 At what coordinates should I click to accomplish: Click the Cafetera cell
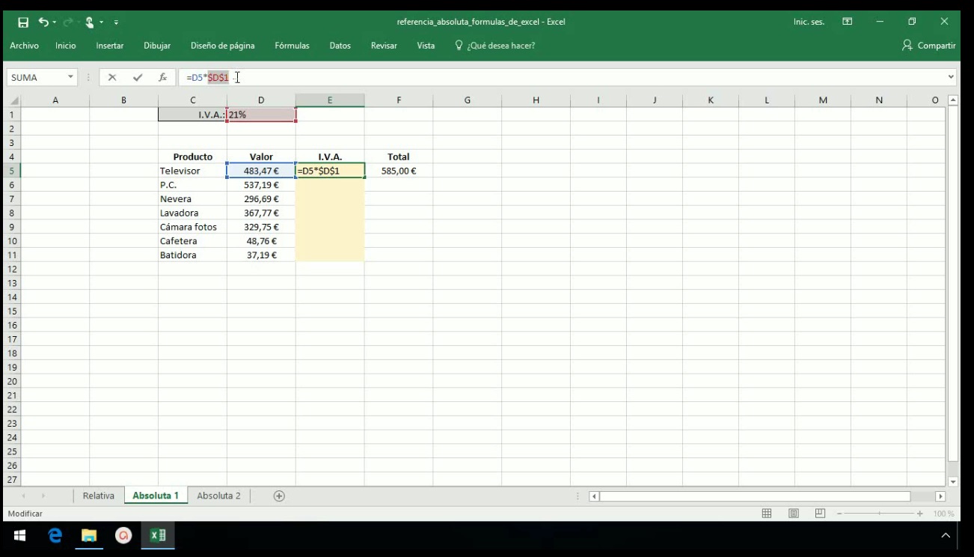[x=192, y=241]
